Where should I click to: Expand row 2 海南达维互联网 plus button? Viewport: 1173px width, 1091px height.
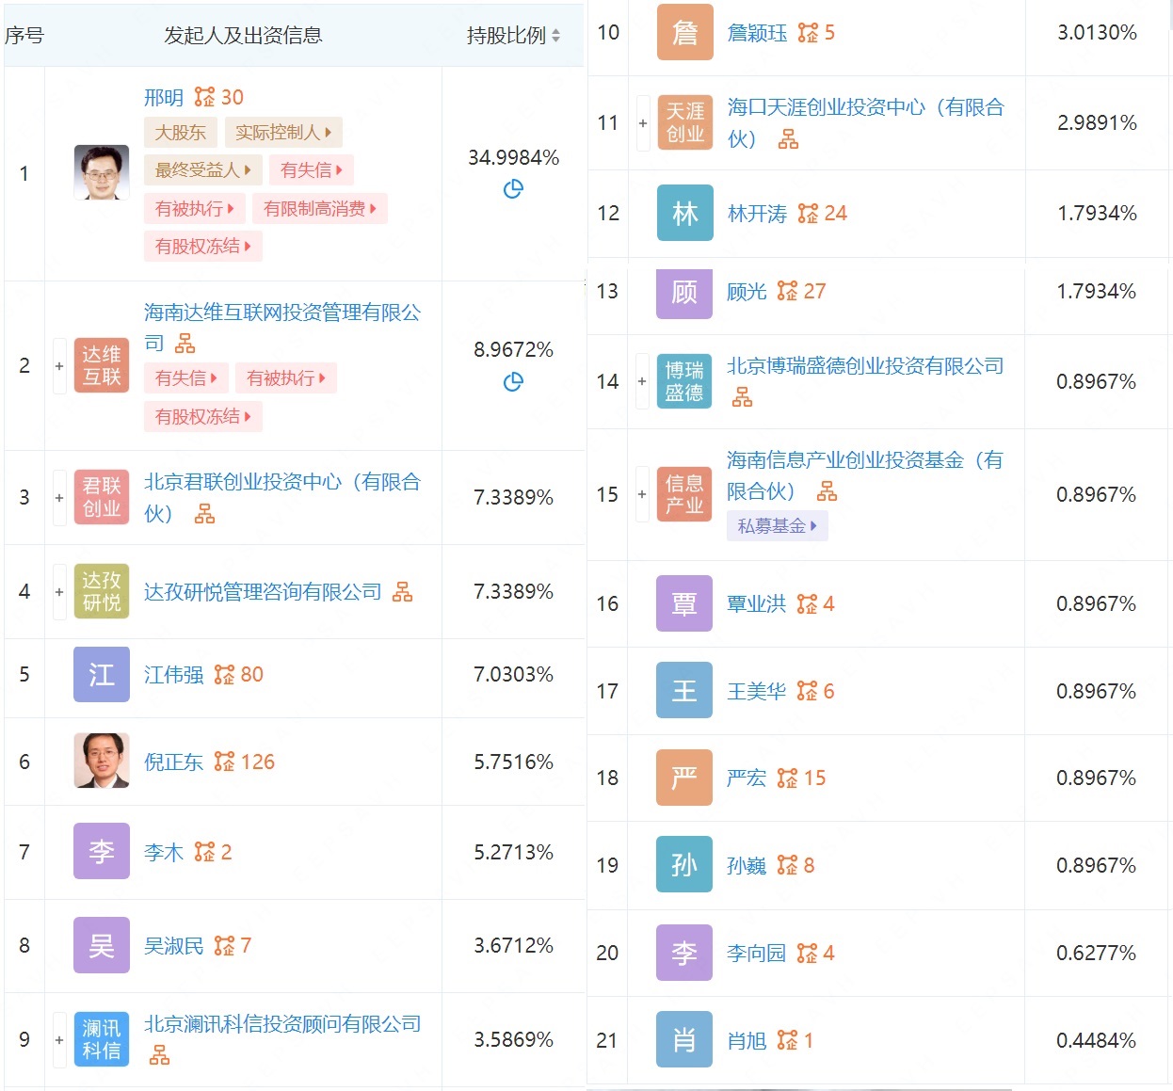[x=59, y=366]
